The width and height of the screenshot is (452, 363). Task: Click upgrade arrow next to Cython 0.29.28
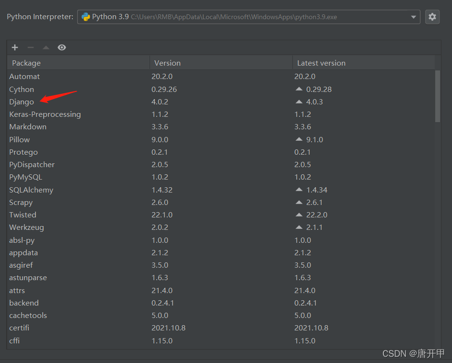(299, 89)
